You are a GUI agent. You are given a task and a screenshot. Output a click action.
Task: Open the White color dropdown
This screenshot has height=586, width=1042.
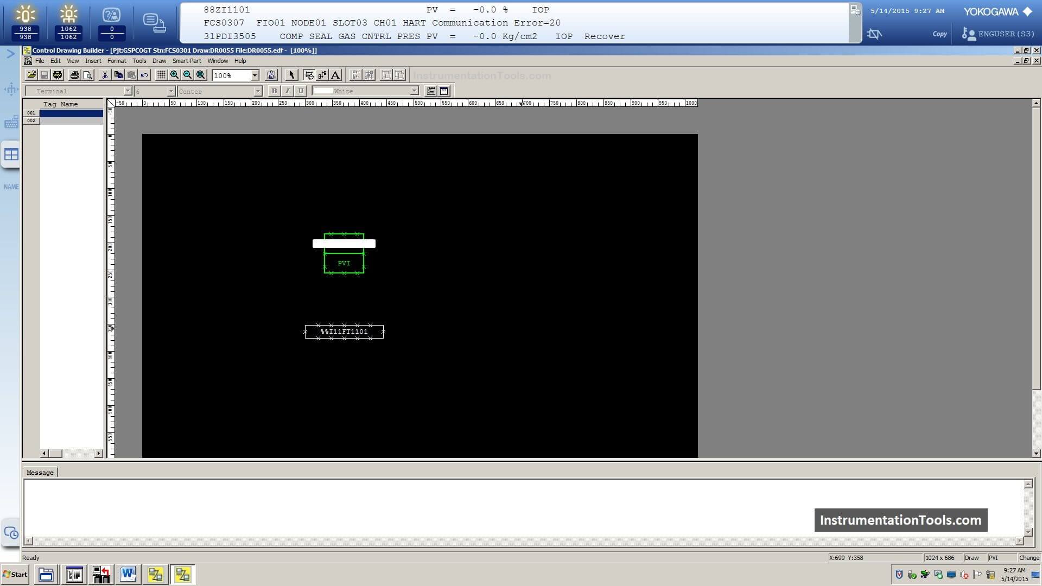pyautogui.click(x=414, y=91)
